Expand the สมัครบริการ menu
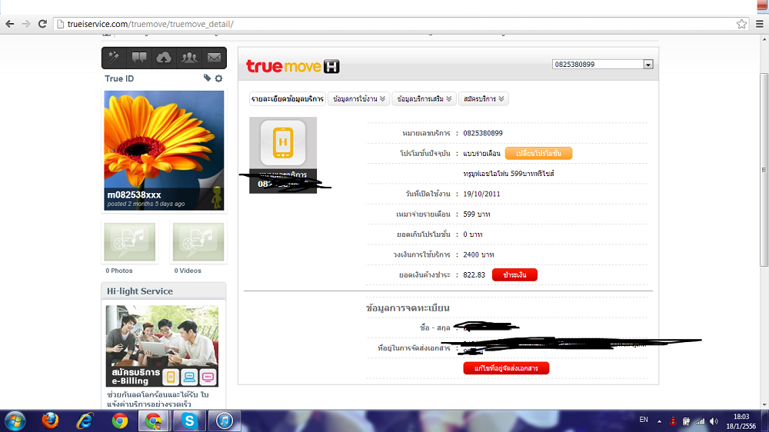 (x=484, y=98)
